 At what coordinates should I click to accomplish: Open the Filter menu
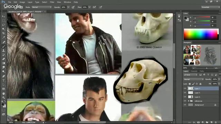pos(52,2)
